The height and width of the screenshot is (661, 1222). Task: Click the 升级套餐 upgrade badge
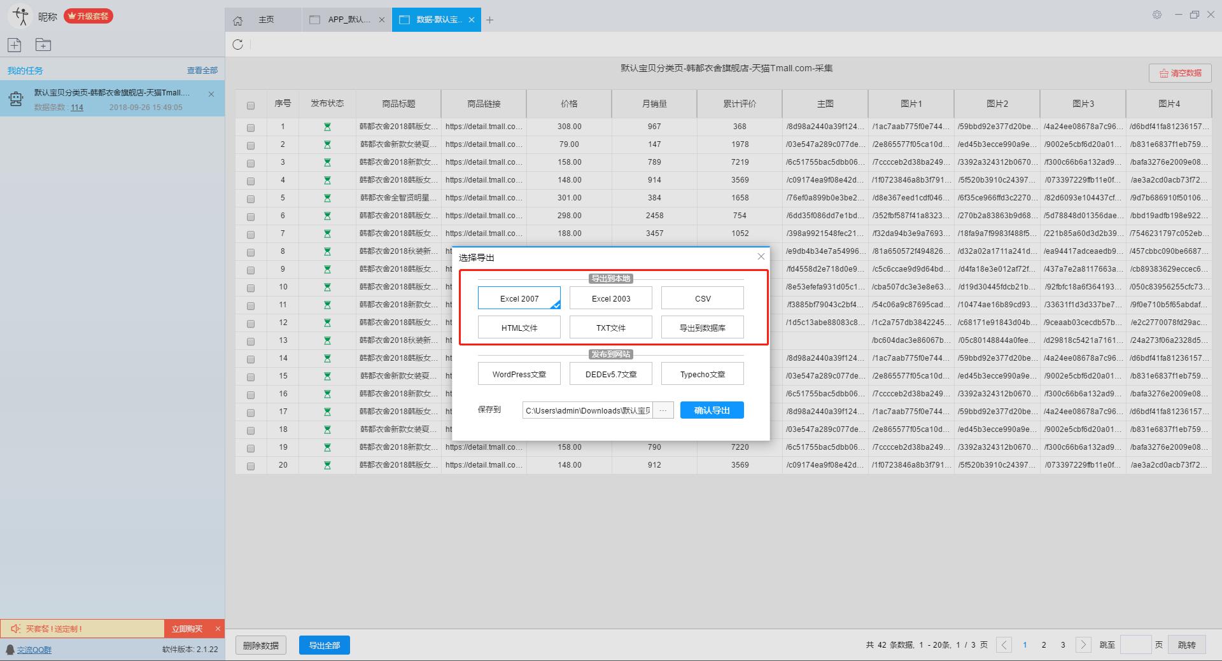coord(88,16)
